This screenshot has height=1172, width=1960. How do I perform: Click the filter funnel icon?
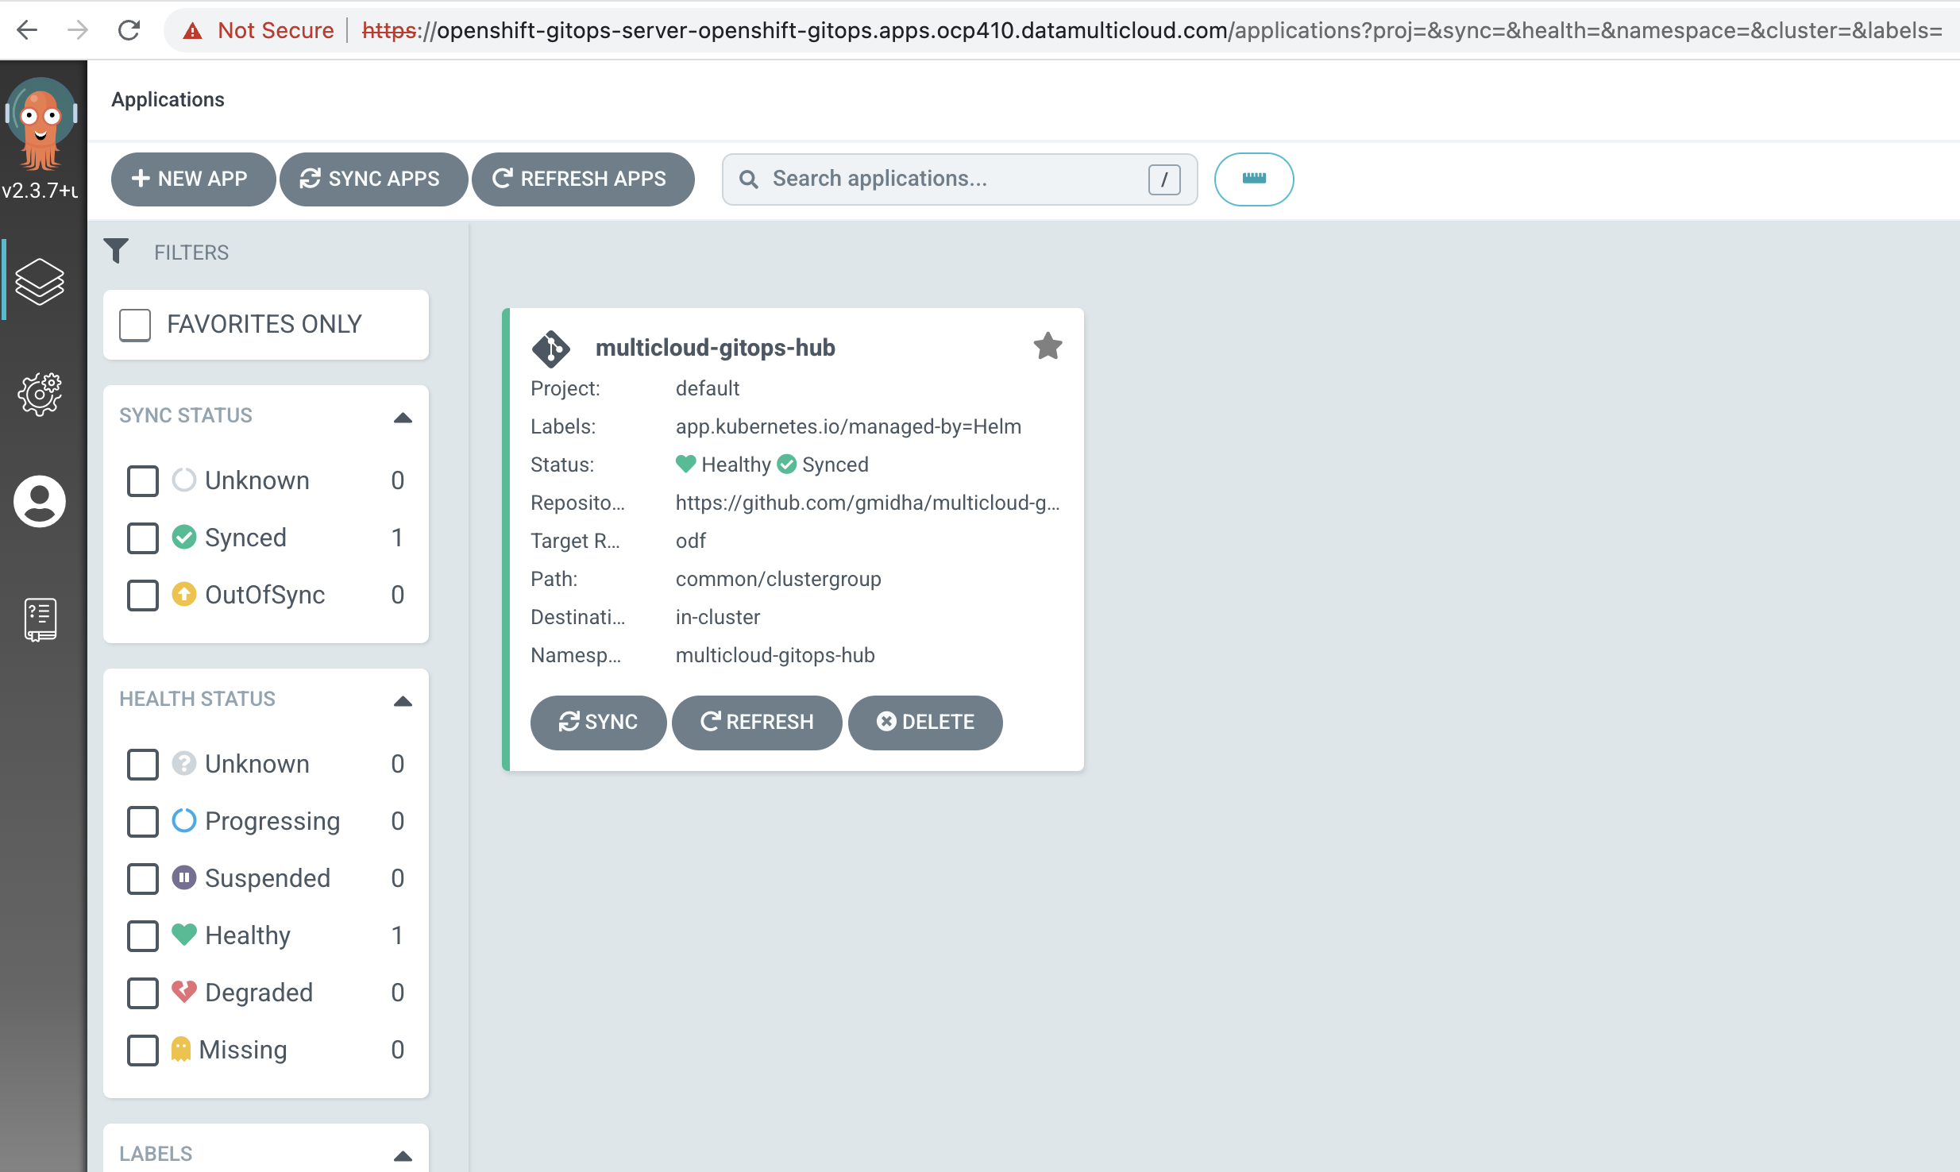tap(116, 252)
